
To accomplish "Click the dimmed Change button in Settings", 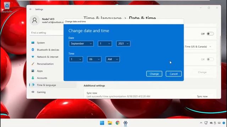I will click(x=202, y=72).
